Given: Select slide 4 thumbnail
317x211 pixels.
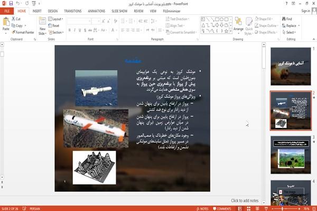Looking at the screenshot, I should (291, 193).
